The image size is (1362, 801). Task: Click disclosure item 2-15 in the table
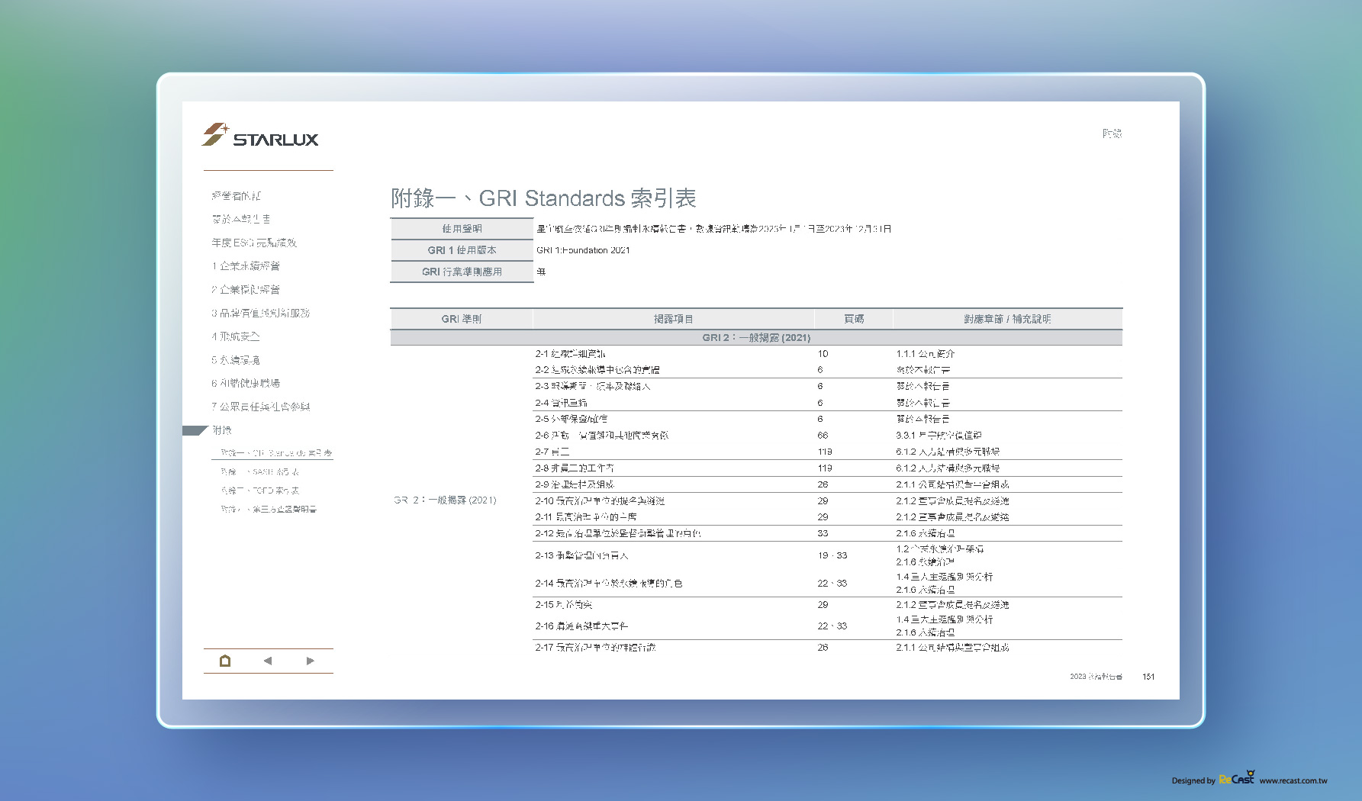point(564,605)
